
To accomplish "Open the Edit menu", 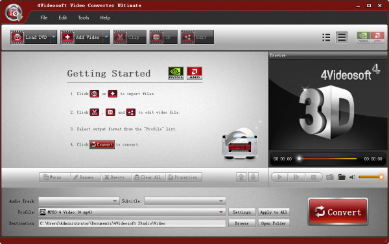I will click(x=62, y=17).
